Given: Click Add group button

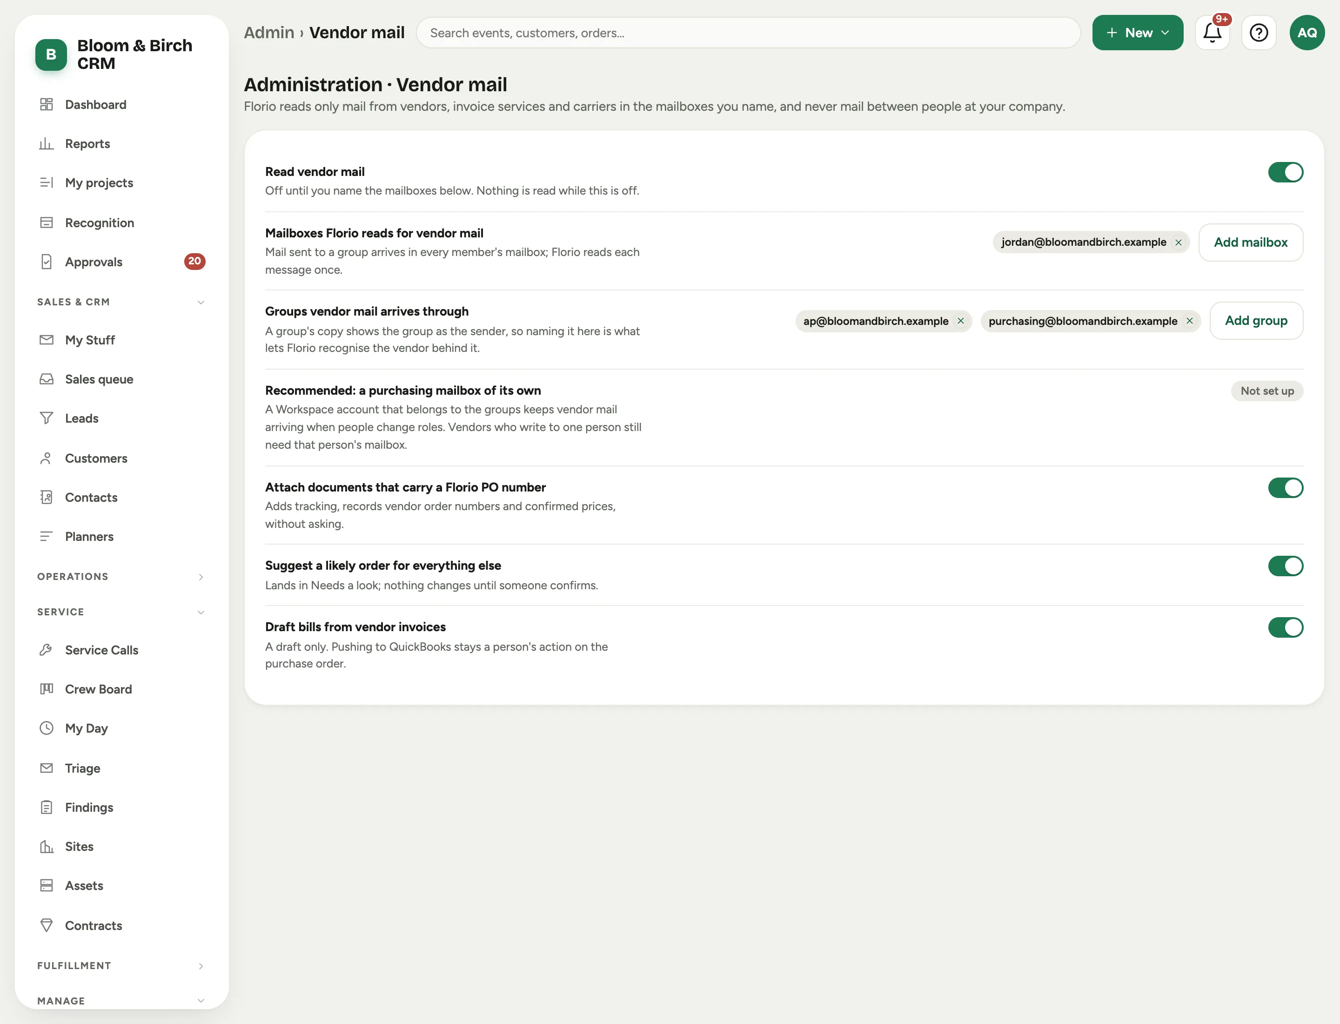Looking at the screenshot, I should tap(1256, 321).
